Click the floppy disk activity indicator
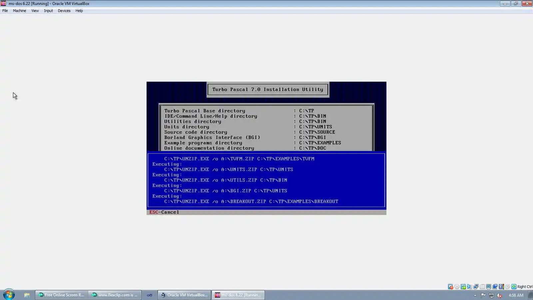This screenshot has height=300, width=533. pyautogui.click(x=463, y=287)
